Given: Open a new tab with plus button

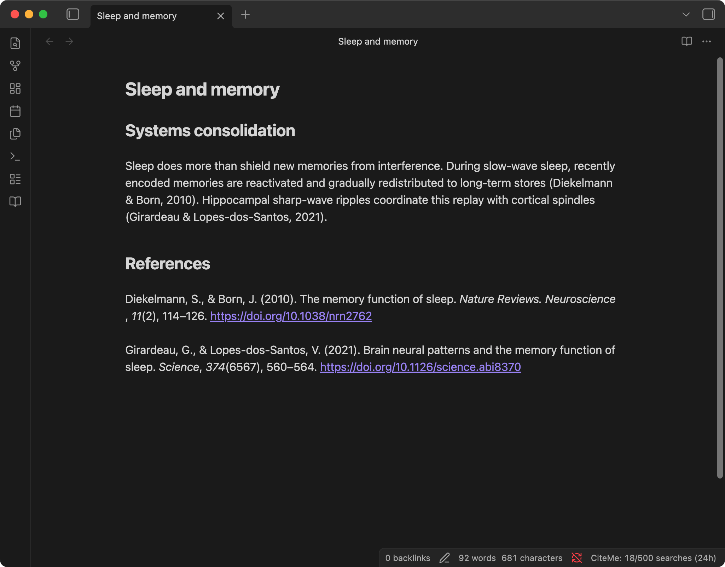Looking at the screenshot, I should pyautogui.click(x=245, y=15).
